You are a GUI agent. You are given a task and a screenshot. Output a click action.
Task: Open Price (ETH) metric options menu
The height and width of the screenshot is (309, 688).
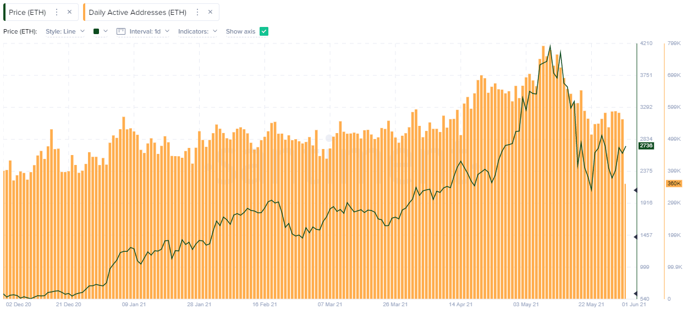pyautogui.click(x=57, y=12)
